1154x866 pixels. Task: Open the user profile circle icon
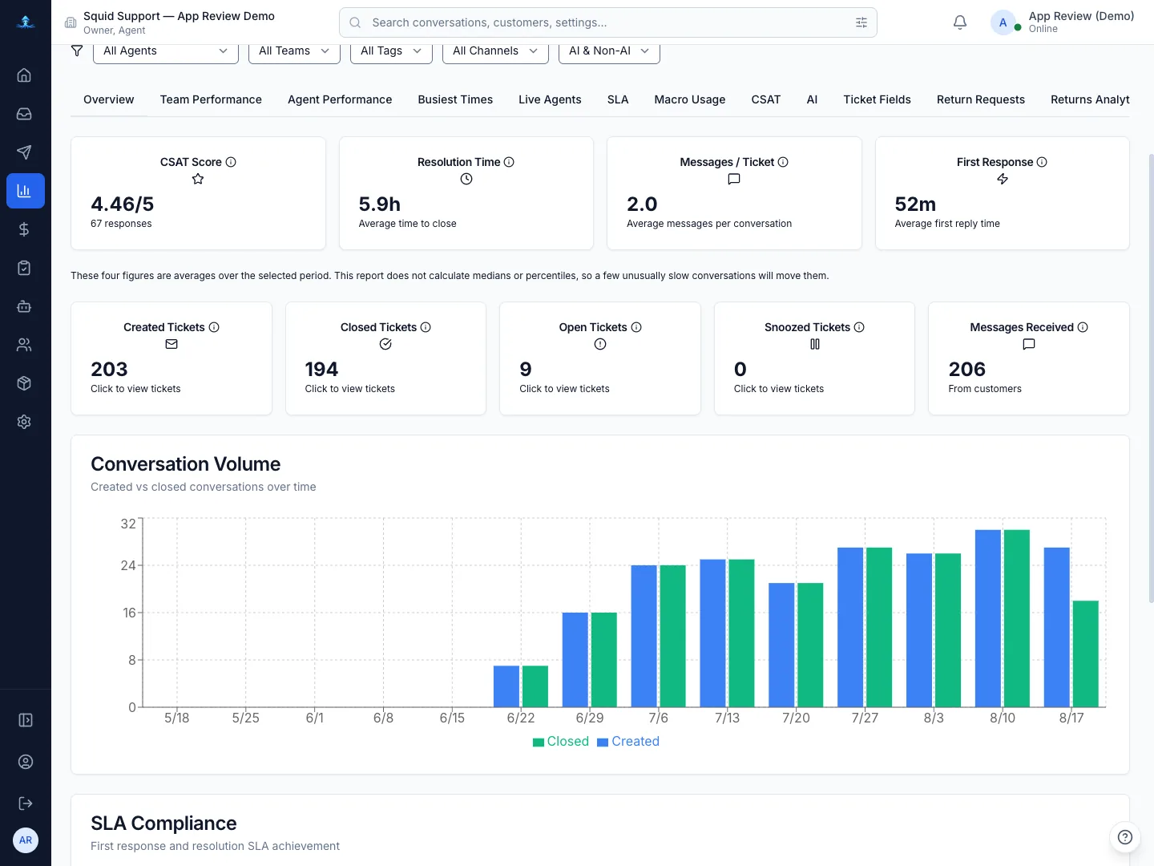tap(26, 762)
